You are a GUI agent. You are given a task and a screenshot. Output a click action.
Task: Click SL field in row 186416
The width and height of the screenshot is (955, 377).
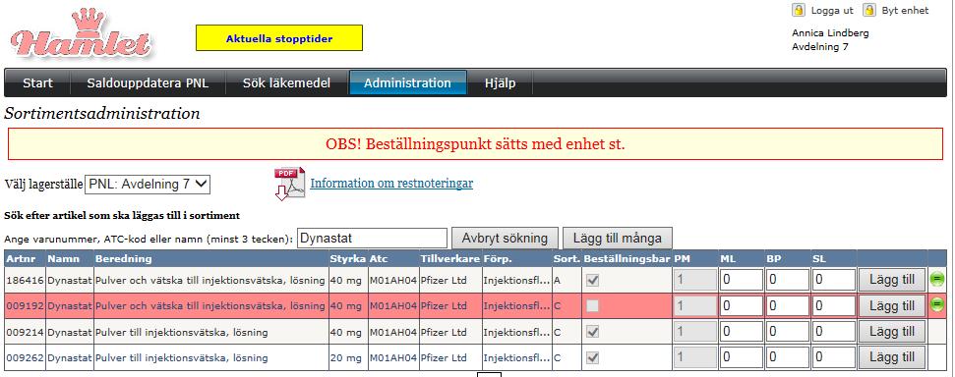[834, 281]
